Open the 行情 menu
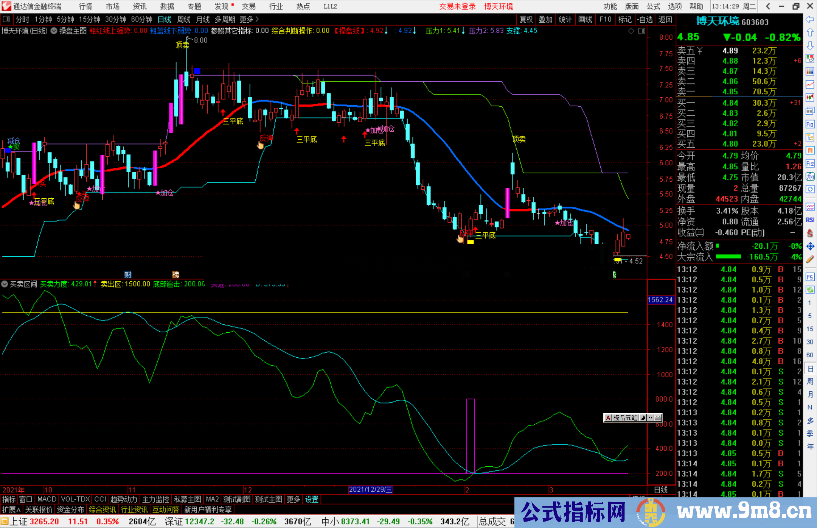 coord(85,6)
